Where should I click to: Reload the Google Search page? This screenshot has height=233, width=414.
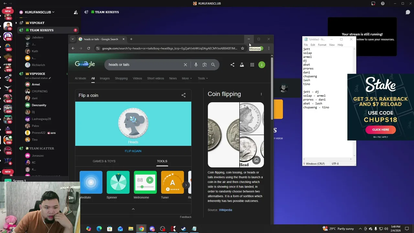(89, 49)
